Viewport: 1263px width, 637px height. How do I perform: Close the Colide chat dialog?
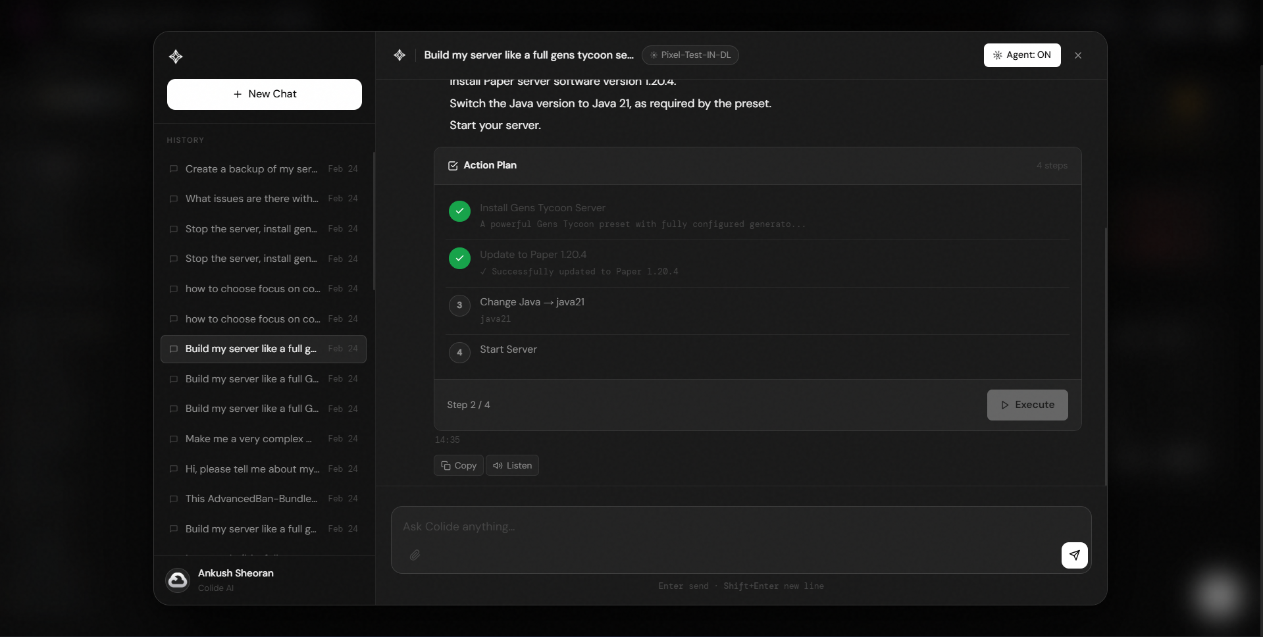[x=1078, y=55]
